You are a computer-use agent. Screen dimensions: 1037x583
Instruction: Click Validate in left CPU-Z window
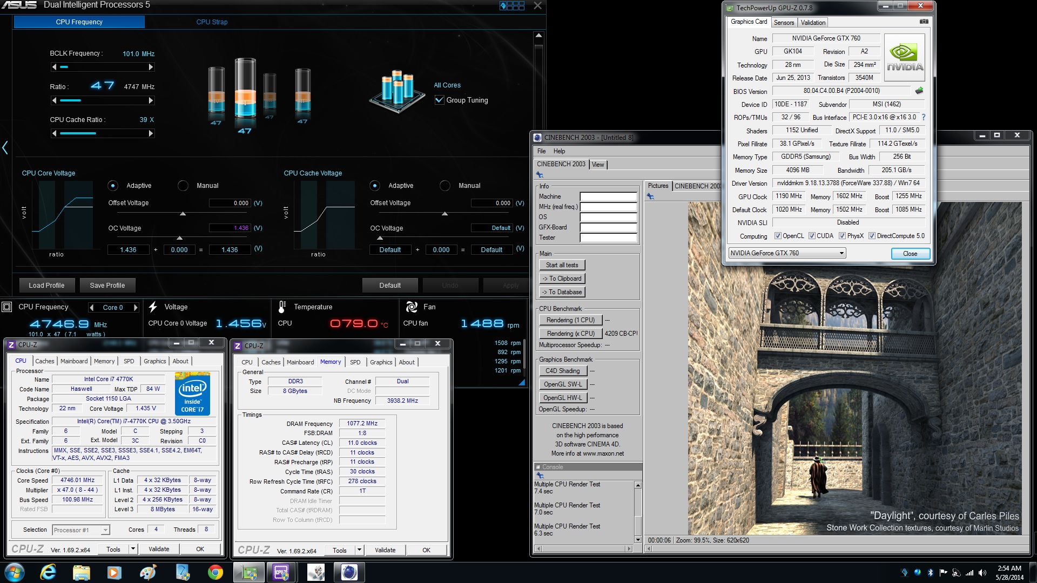[159, 549]
